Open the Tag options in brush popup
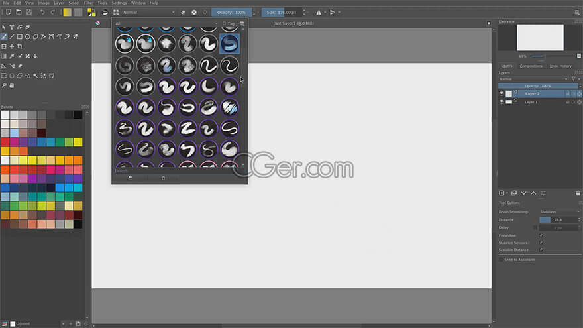This screenshot has width=583, height=328. click(x=229, y=23)
